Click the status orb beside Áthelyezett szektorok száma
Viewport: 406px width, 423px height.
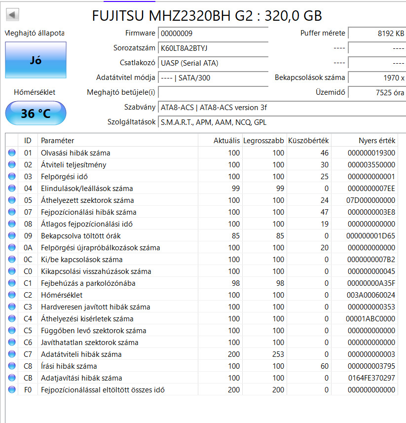click(12, 200)
